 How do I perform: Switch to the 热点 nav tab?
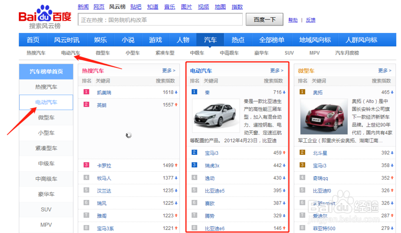238,40
